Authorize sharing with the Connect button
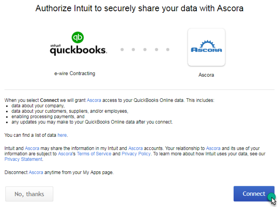Screen dimensions: 280x207 254,194
